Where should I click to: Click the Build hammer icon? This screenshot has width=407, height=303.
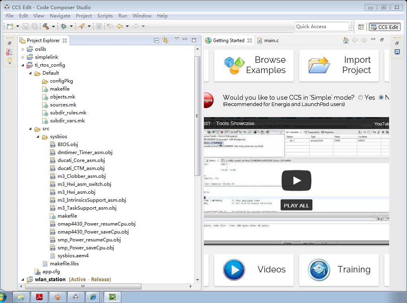(46, 26)
